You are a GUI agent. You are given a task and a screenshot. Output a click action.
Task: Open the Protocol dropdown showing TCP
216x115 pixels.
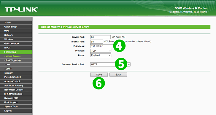coord(101,51)
